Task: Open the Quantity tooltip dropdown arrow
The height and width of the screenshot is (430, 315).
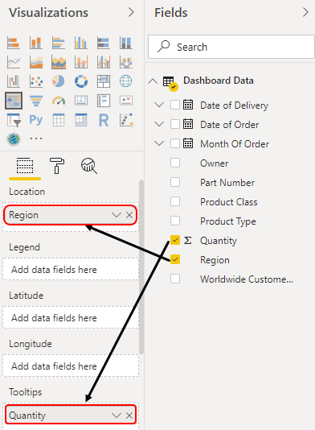Action: pyautogui.click(x=117, y=416)
